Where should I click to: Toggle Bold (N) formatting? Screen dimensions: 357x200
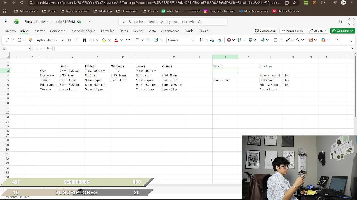click(x=85, y=40)
